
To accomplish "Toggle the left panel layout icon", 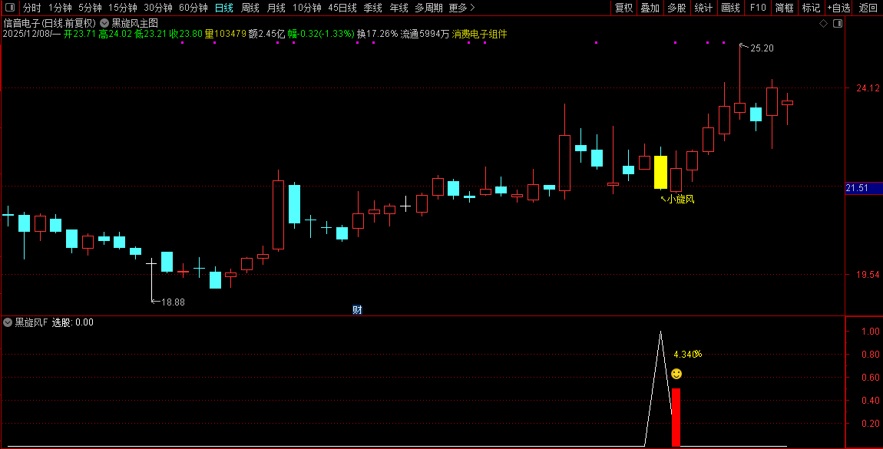I will 9,8.
